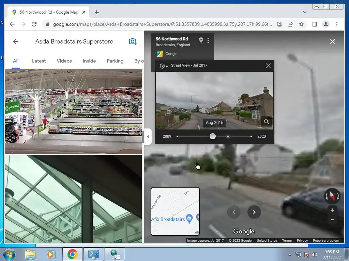This screenshot has height=261, width=349.
Task: Click the share page icon in address bar
Action: (290, 24)
